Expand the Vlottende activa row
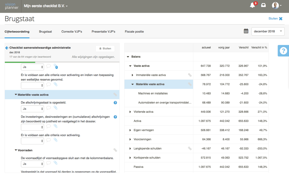This screenshot has width=289, height=174. (130, 112)
